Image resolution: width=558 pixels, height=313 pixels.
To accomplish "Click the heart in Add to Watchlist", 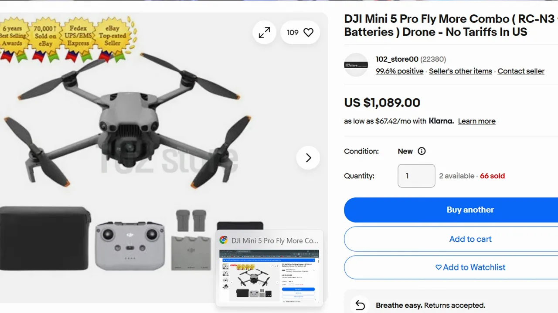I will (x=439, y=267).
